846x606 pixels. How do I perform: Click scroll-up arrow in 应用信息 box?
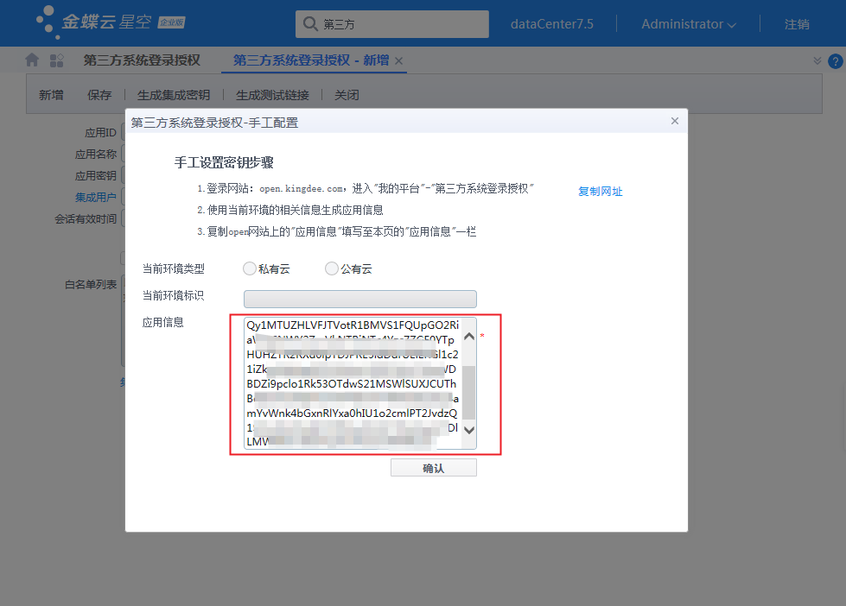pyautogui.click(x=469, y=338)
